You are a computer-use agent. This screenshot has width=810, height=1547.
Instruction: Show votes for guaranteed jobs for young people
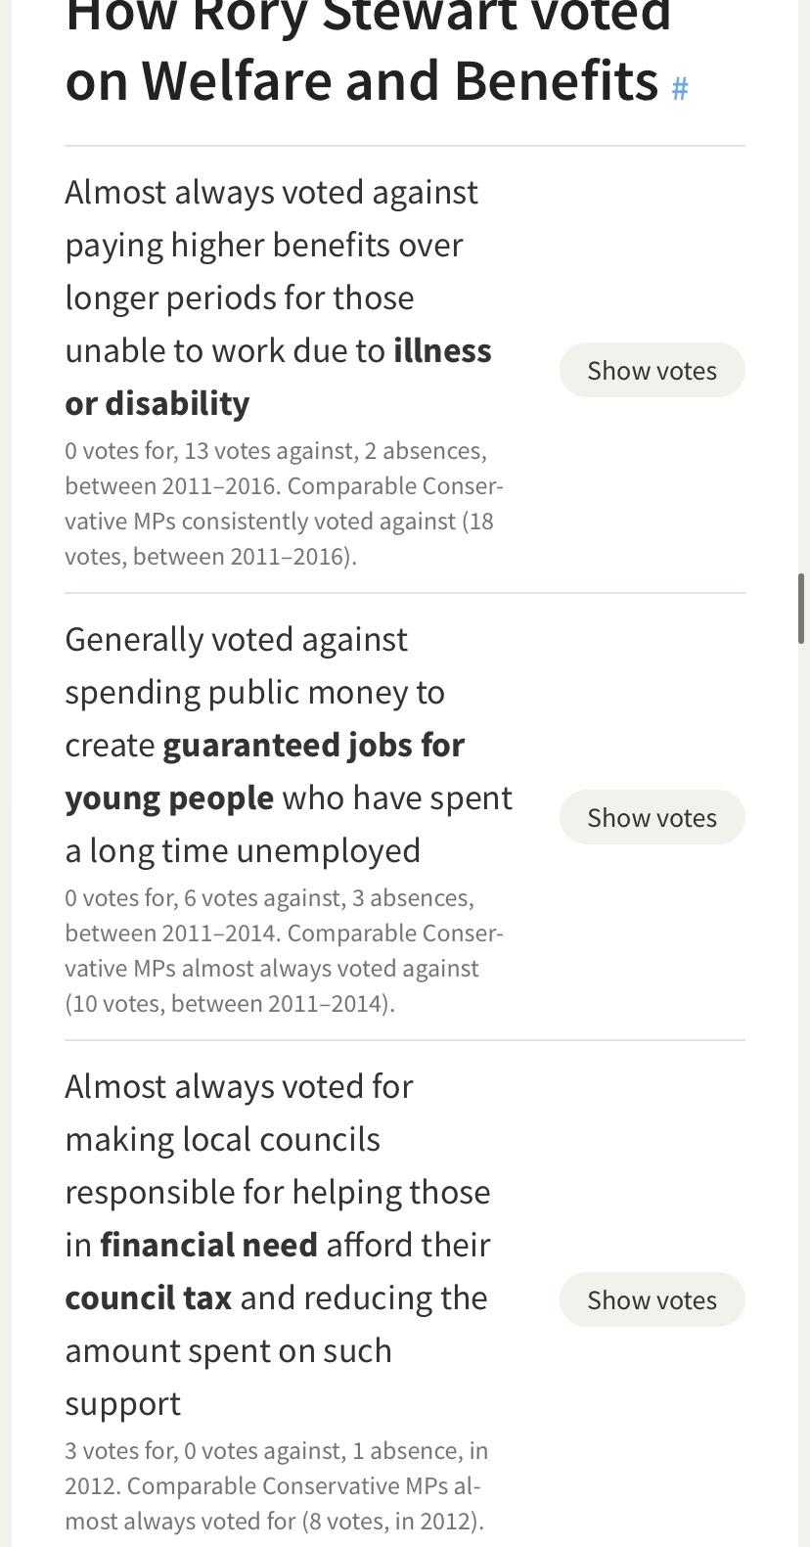[x=652, y=817]
